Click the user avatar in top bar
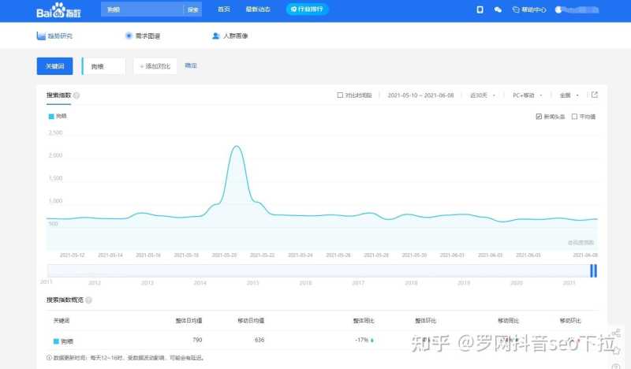631x369 pixels. [558, 9]
